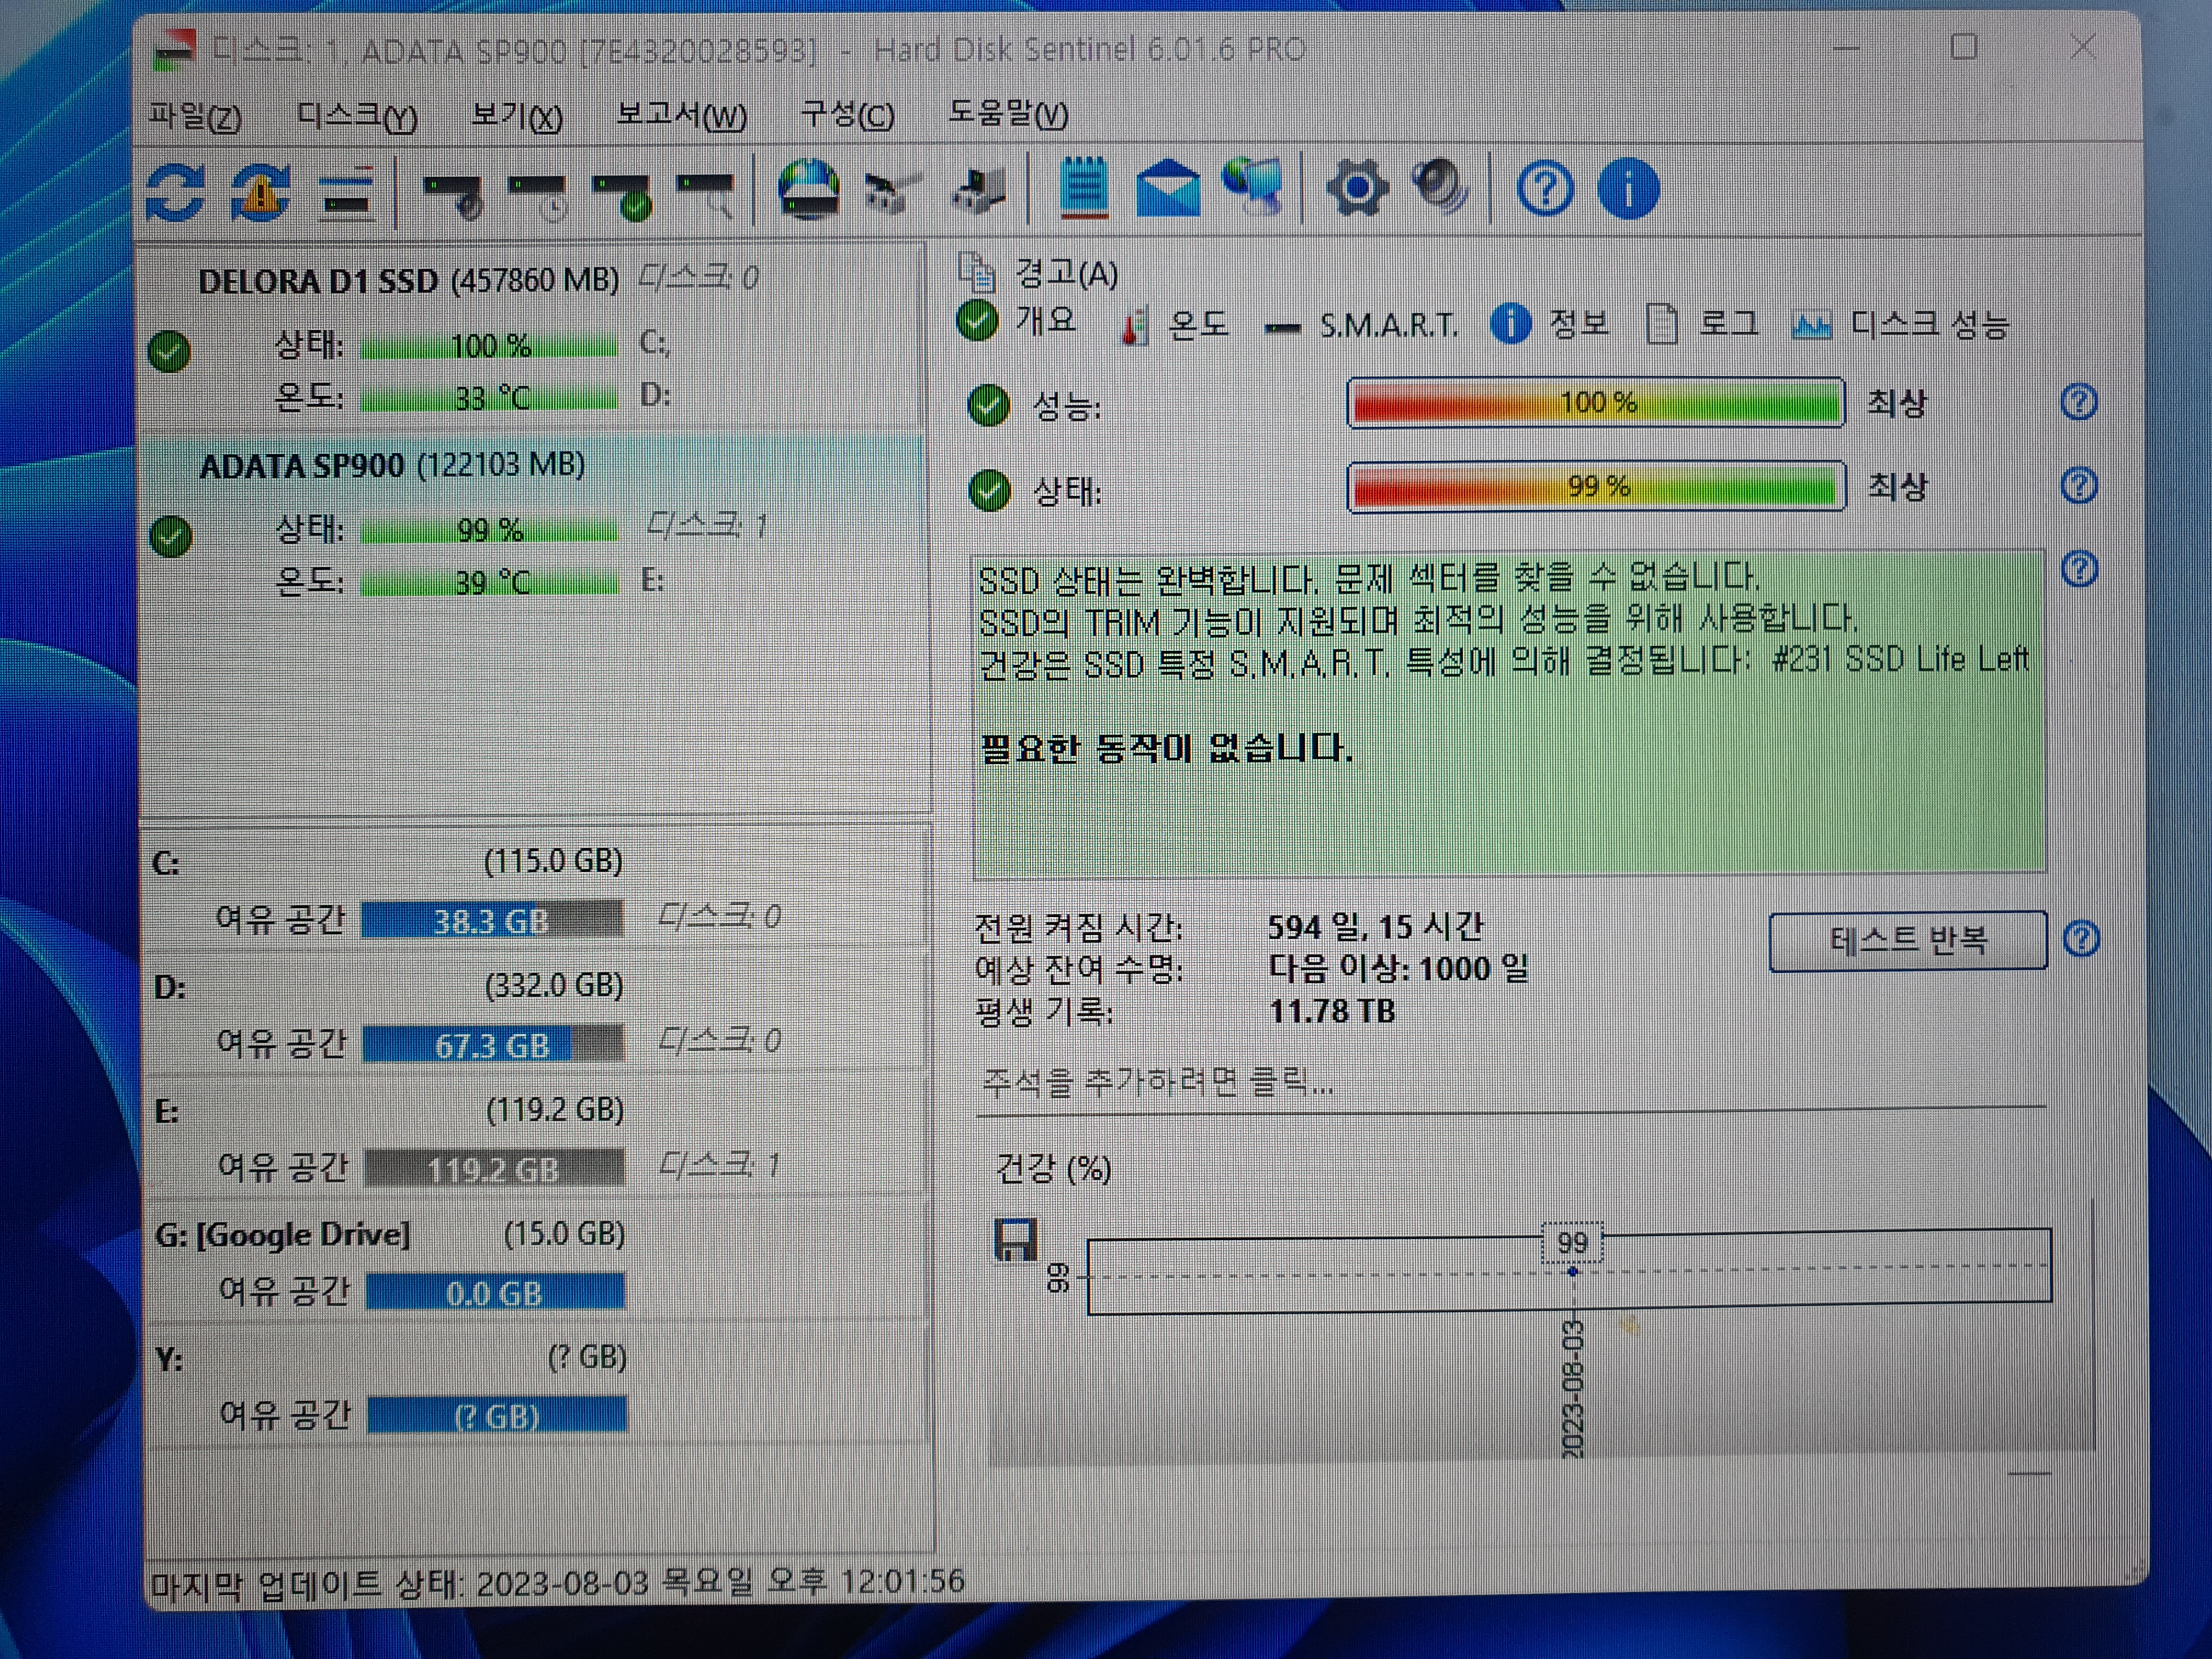2212x1659 pixels.
Task: Click the C: 여유 공간 38.3 GB bar
Action: (492, 920)
